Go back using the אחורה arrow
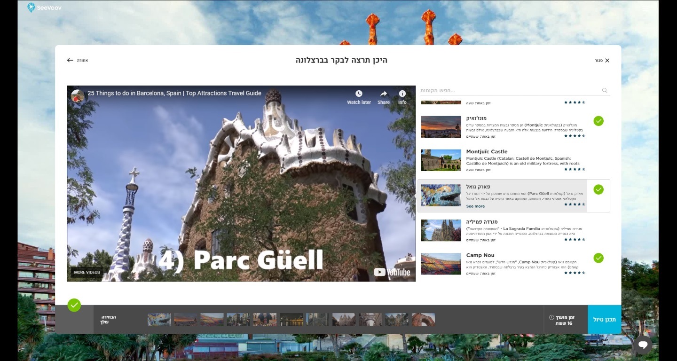The width and height of the screenshot is (677, 361). tap(70, 60)
